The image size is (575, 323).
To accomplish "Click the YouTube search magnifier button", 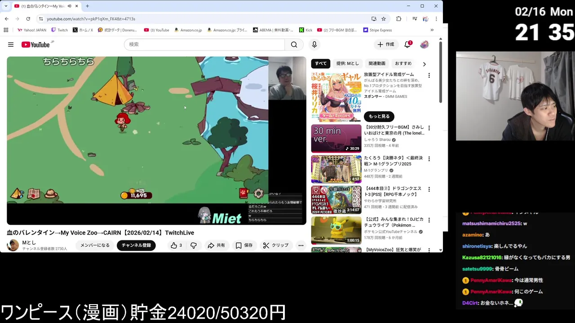I will (x=294, y=44).
